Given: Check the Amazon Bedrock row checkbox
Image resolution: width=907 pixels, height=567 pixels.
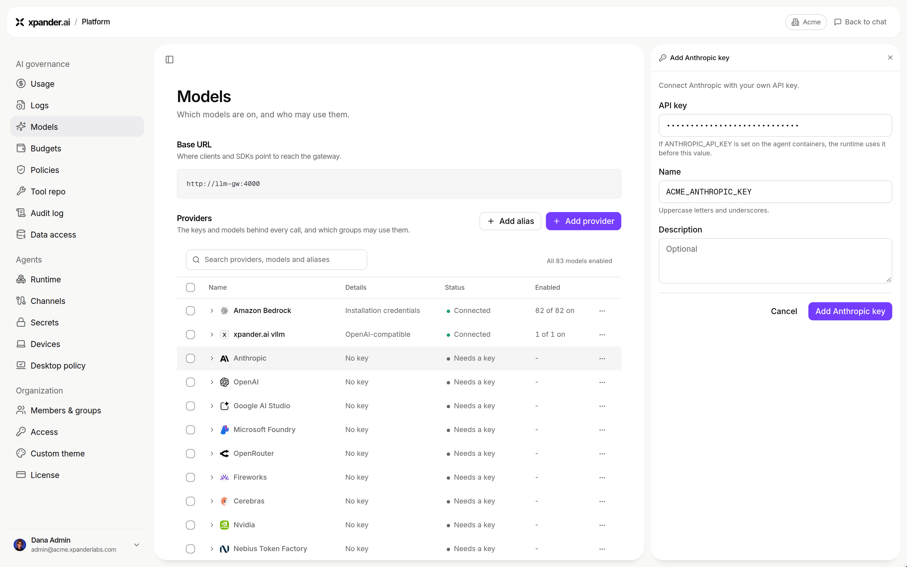Looking at the screenshot, I should 190,311.
